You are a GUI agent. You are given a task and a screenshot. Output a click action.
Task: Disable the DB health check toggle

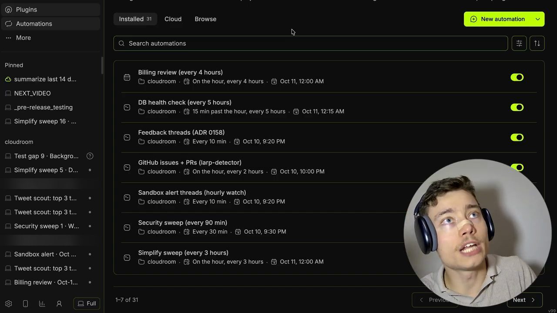click(517, 107)
